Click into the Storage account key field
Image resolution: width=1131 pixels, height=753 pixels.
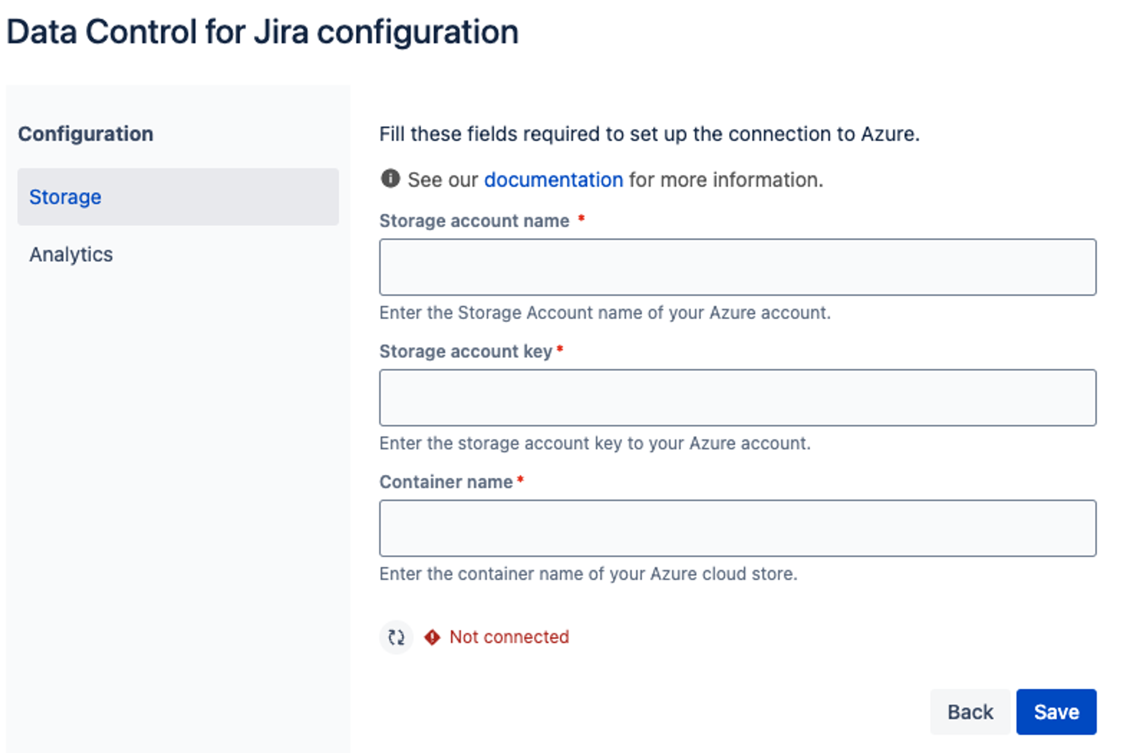tap(737, 397)
